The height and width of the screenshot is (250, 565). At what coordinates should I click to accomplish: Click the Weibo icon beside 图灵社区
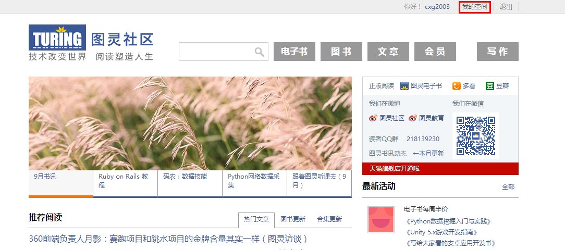coord(373,118)
